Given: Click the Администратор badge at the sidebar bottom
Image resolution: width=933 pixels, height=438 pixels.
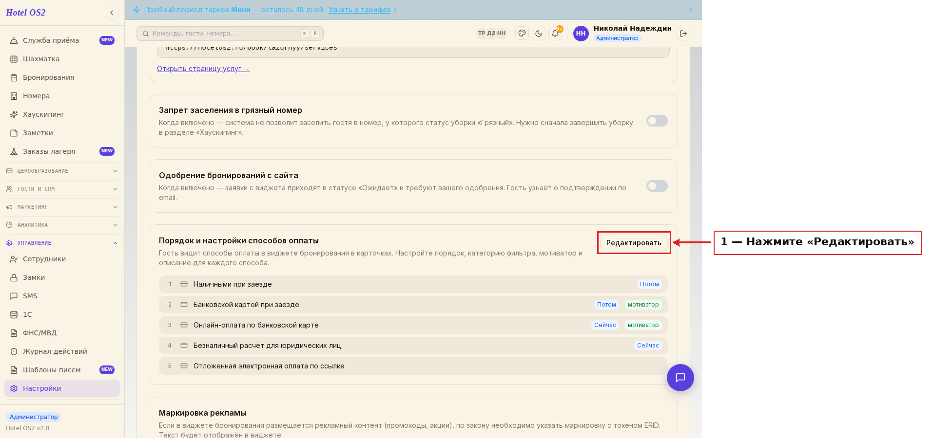Looking at the screenshot, I should [34, 417].
